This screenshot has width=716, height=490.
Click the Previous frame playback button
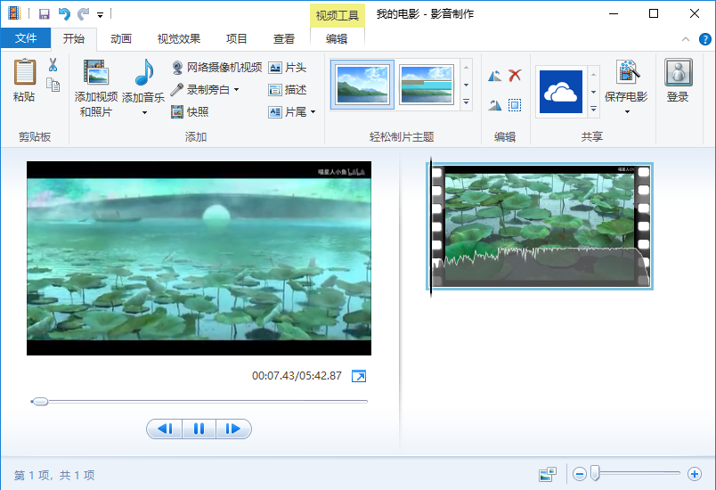(165, 429)
